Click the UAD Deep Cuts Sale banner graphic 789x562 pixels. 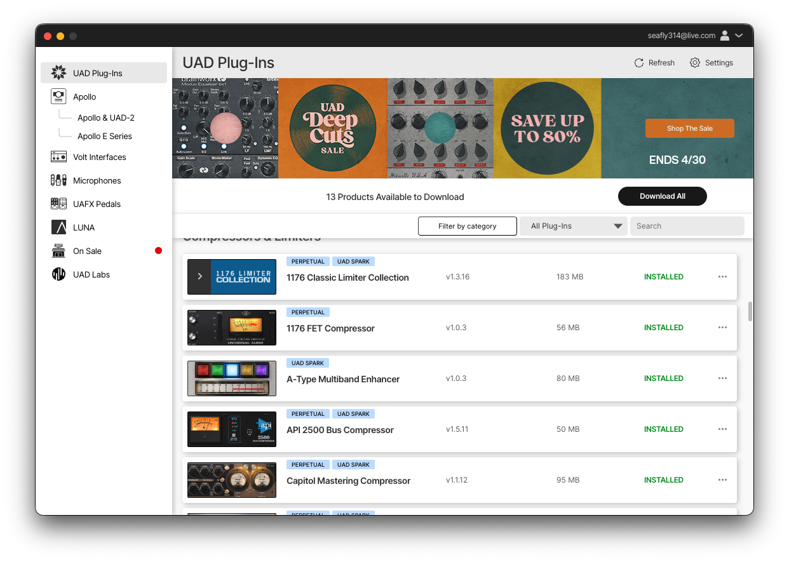click(333, 128)
